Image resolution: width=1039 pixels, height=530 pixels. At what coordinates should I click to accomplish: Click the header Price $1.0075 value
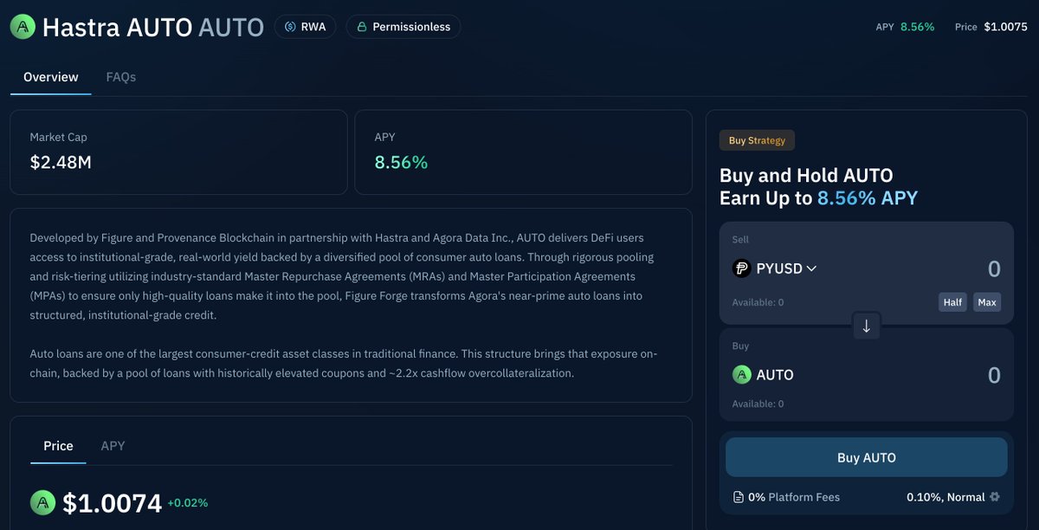(1005, 27)
